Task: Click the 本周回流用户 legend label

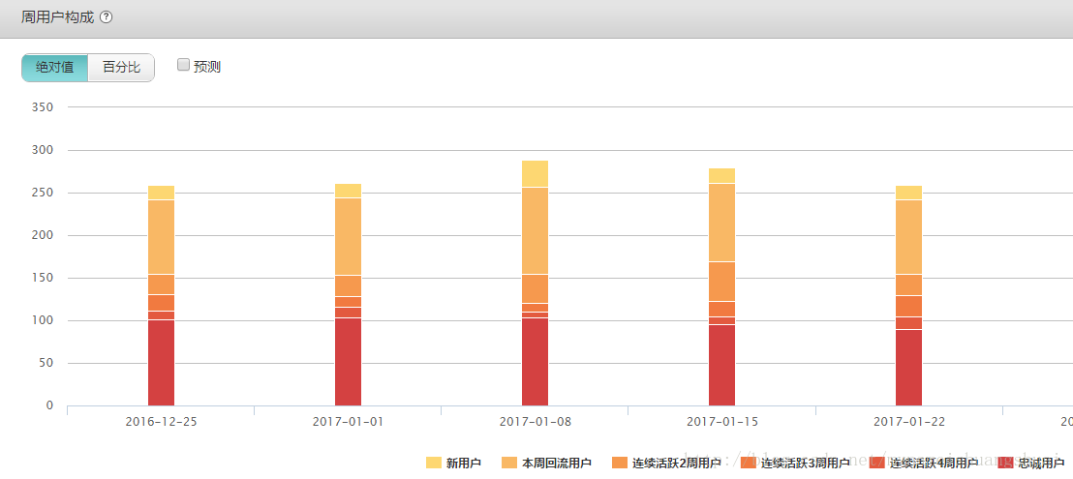Action: 557,464
